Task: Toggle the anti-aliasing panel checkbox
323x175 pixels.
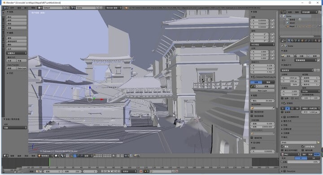Action: (284, 103)
